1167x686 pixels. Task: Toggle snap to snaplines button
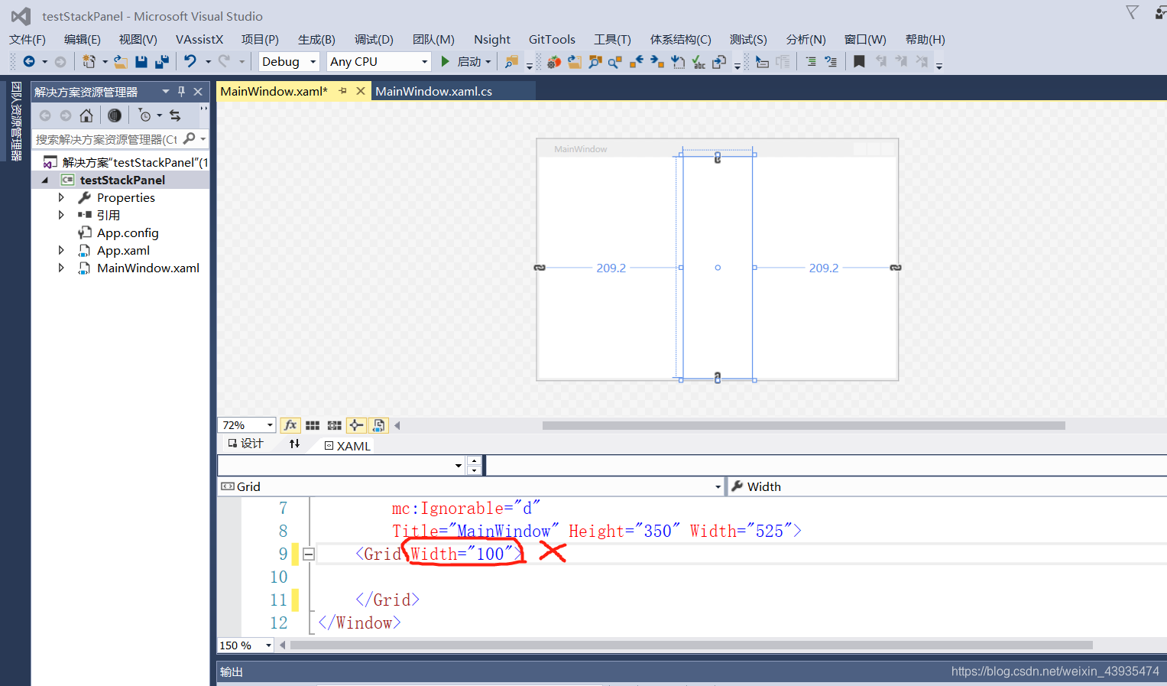pyautogui.click(x=356, y=425)
